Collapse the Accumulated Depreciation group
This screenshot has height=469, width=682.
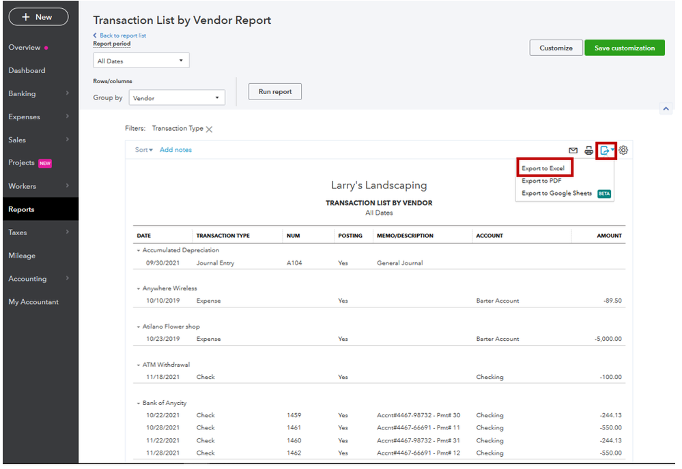(139, 251)
